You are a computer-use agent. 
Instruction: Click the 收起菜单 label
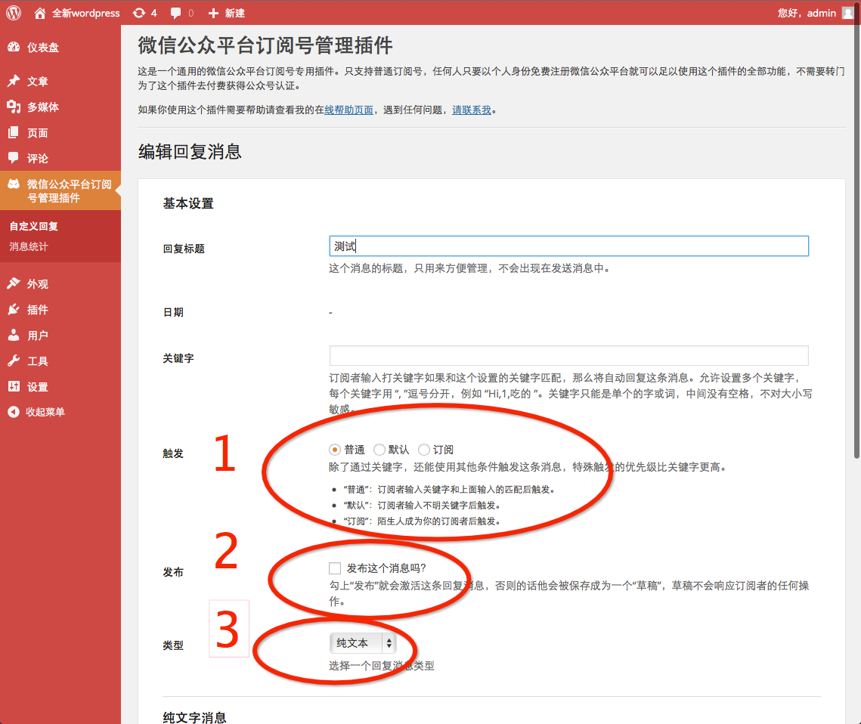coord(45,412)
